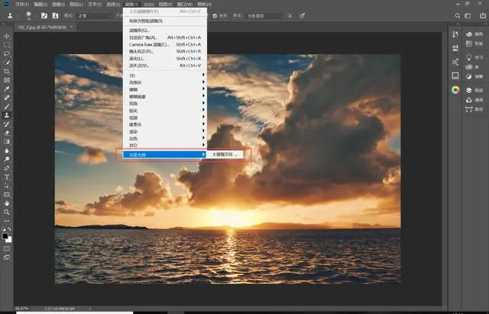Image resolution: width=489 pixels, height=314 pixels.
Task: Select the Blur tool
Action: click(x=7, y=151)
